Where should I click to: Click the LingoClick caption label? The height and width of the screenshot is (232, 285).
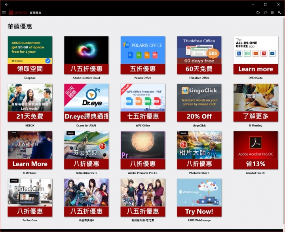[199, 125]
